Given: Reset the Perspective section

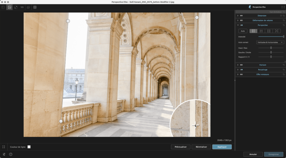Looking at the screenshot, I should click(284, 25).
